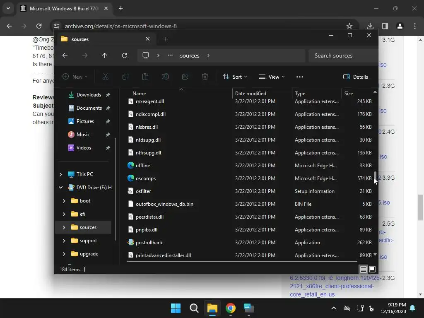Close the sources Explorer tab
Image resolution: width=424 pixels, height=318 pixels.
(x=148, y=39)
